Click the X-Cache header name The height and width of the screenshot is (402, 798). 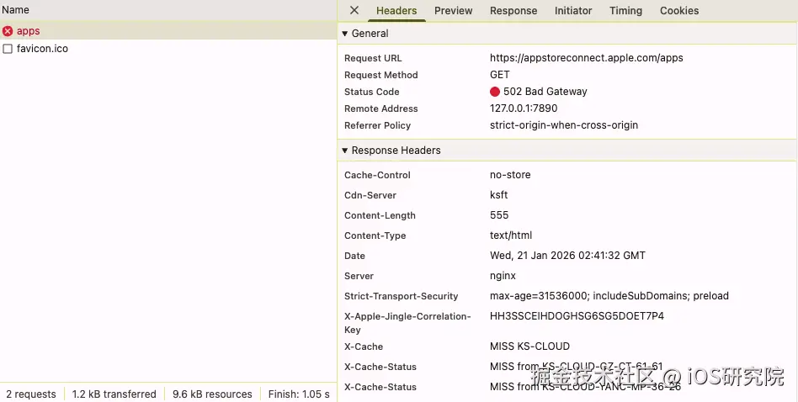tap(364, 347)
